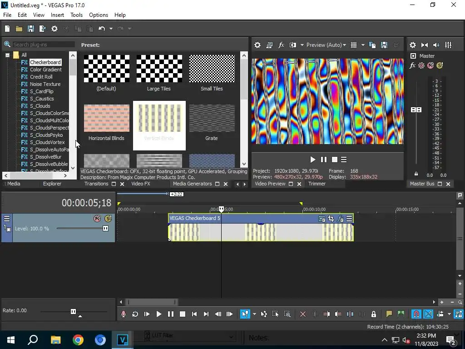The height and width of the screenshot is (349, 465).
Task: Switch to the Trimmer tab
Action: (x=317, y=184)
